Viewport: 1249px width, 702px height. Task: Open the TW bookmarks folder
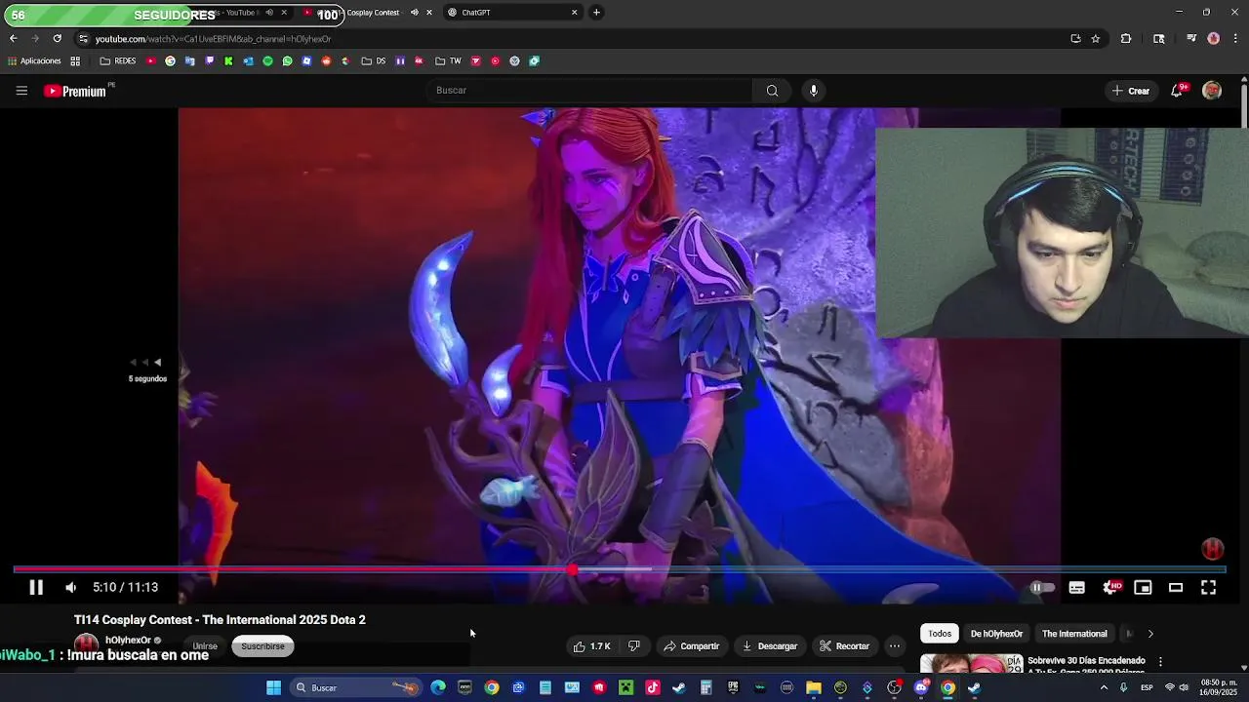pos(449,61)
